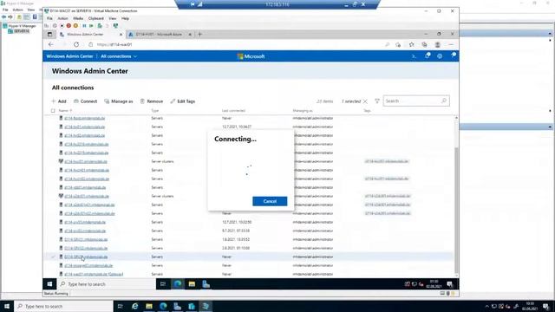Open Internet Explorer on host taskbar
This screenshot has height=312, width=555.
[x=135, y=306]
